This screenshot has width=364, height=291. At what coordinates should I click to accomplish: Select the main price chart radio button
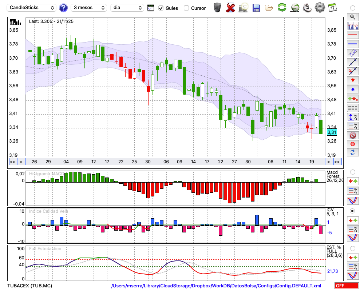click(353, 8)
